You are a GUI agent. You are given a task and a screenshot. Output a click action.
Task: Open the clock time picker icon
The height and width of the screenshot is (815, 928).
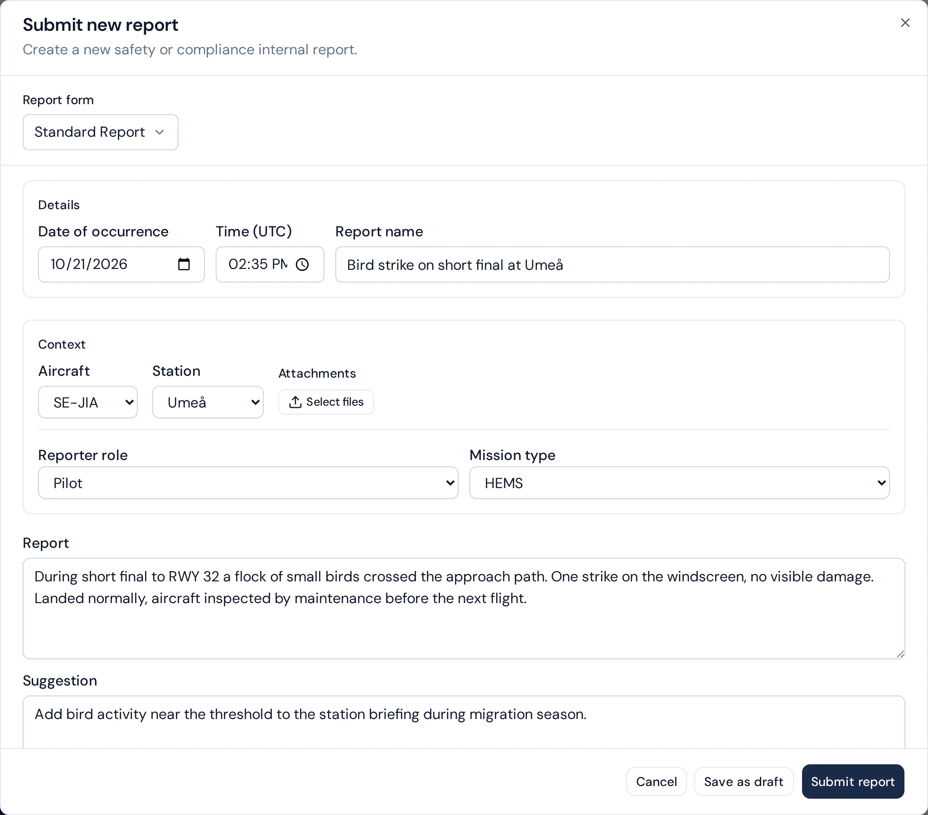coord(302,264)
